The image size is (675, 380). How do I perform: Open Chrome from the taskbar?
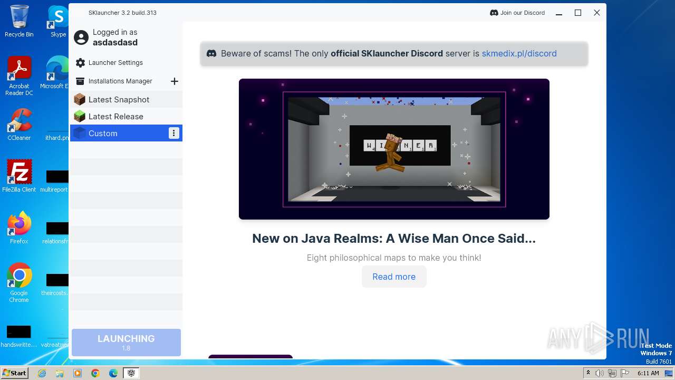(x=95, y=373)
